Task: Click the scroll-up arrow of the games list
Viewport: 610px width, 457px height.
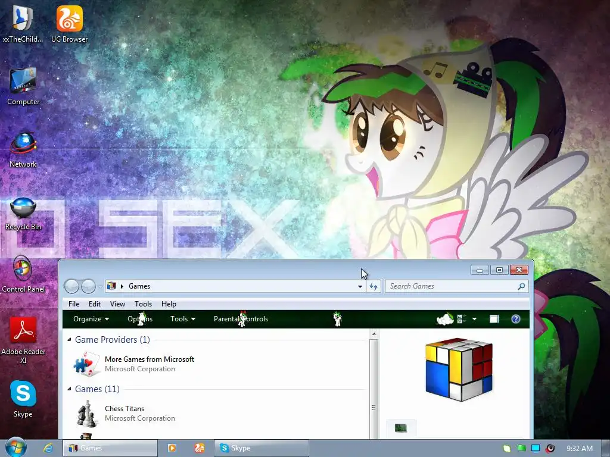Action: click(x=374, y=334)
